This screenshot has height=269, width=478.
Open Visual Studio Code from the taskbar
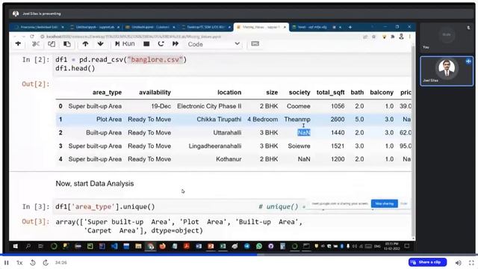pyautogui.click(x=114, y=246)
